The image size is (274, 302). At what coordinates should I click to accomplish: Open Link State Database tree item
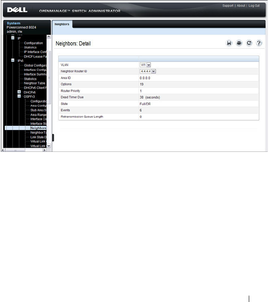point(38,137)
